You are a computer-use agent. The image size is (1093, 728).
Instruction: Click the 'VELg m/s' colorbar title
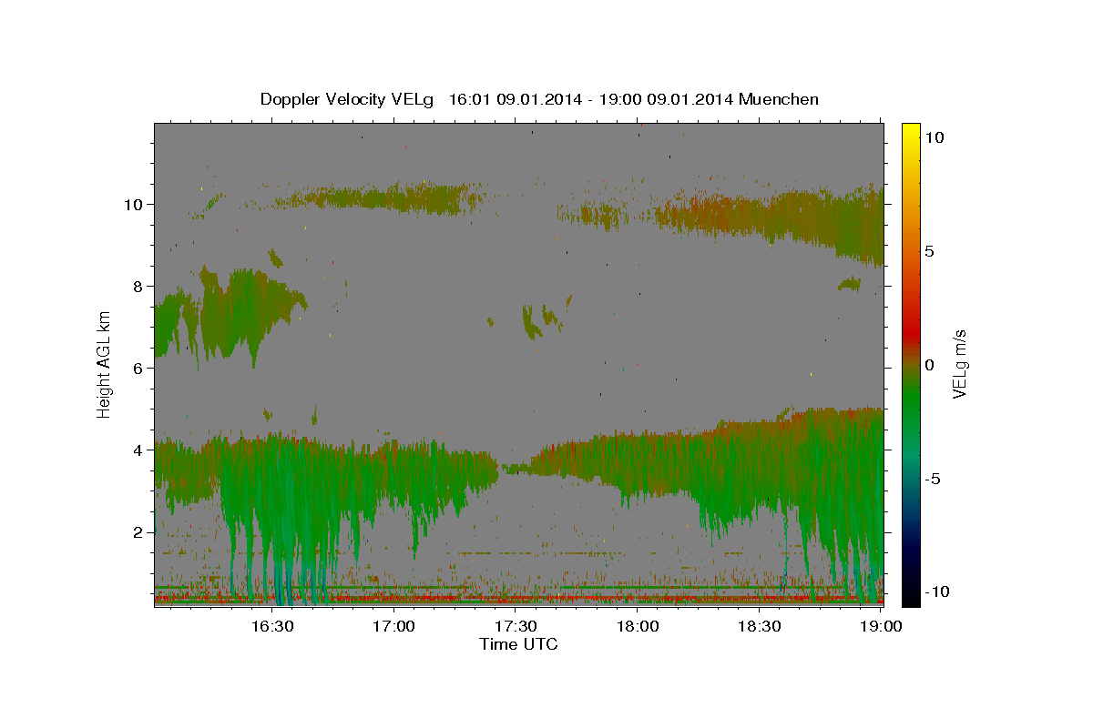click(960, 365)
